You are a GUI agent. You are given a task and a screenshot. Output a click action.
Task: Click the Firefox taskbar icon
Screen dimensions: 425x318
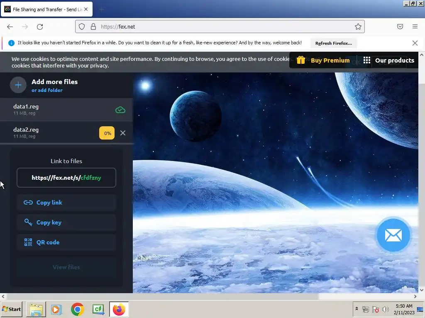pos(119,309)
